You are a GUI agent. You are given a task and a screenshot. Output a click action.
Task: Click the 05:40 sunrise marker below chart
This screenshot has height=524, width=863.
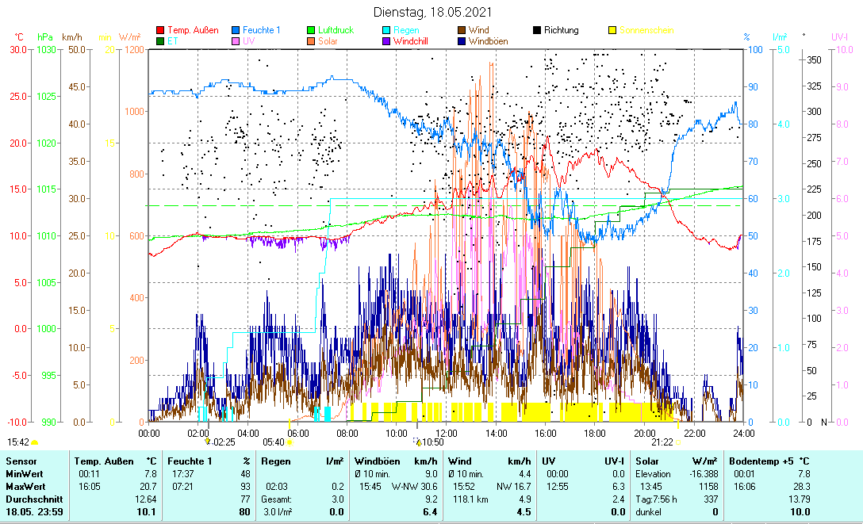(274, 442)
